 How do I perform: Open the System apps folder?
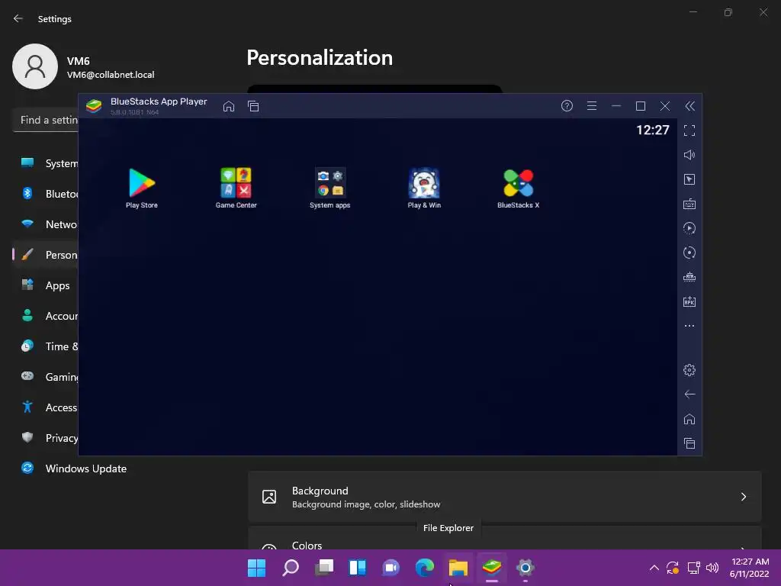[329, 188]
